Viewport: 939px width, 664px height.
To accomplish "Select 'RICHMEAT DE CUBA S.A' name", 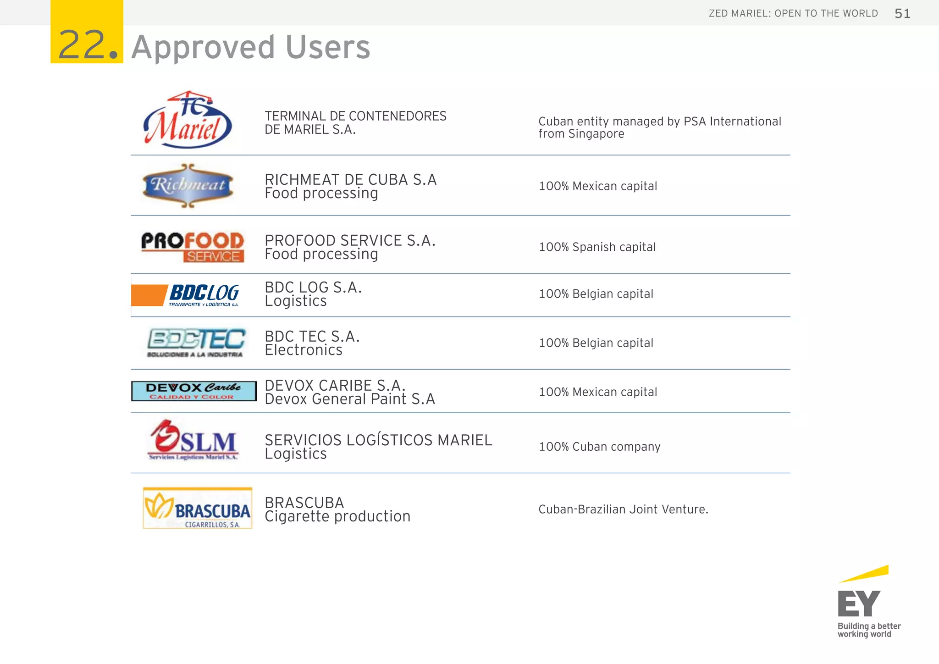I will 351,179.
